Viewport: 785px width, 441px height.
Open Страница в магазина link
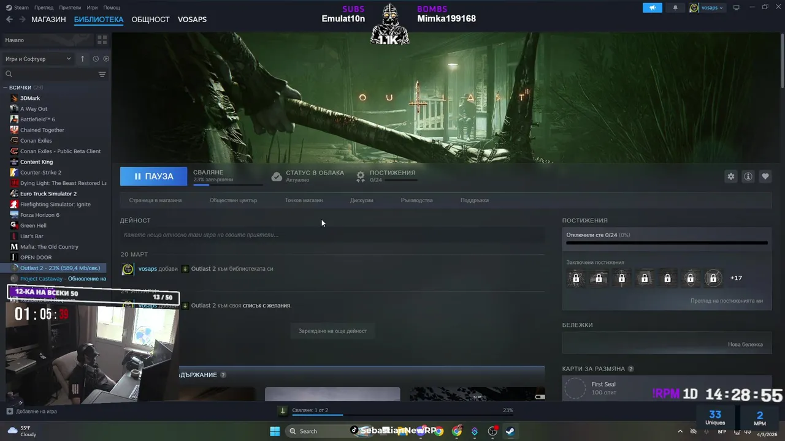point(155,200)
